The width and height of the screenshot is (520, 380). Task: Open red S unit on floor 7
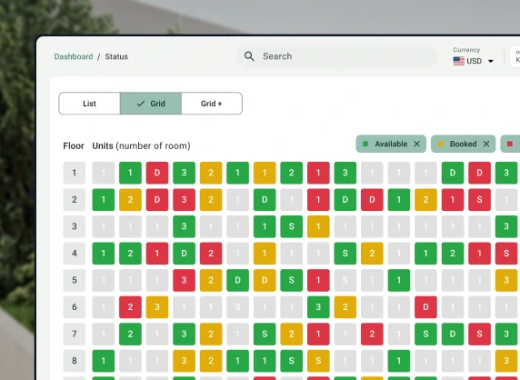(x=479, y=334)
